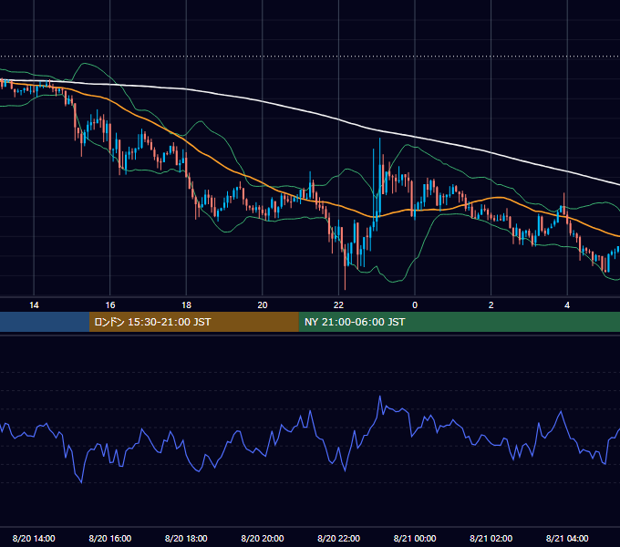Click the ロンドン 15:30-21:00 JST session band

click(x=193, y=322)
